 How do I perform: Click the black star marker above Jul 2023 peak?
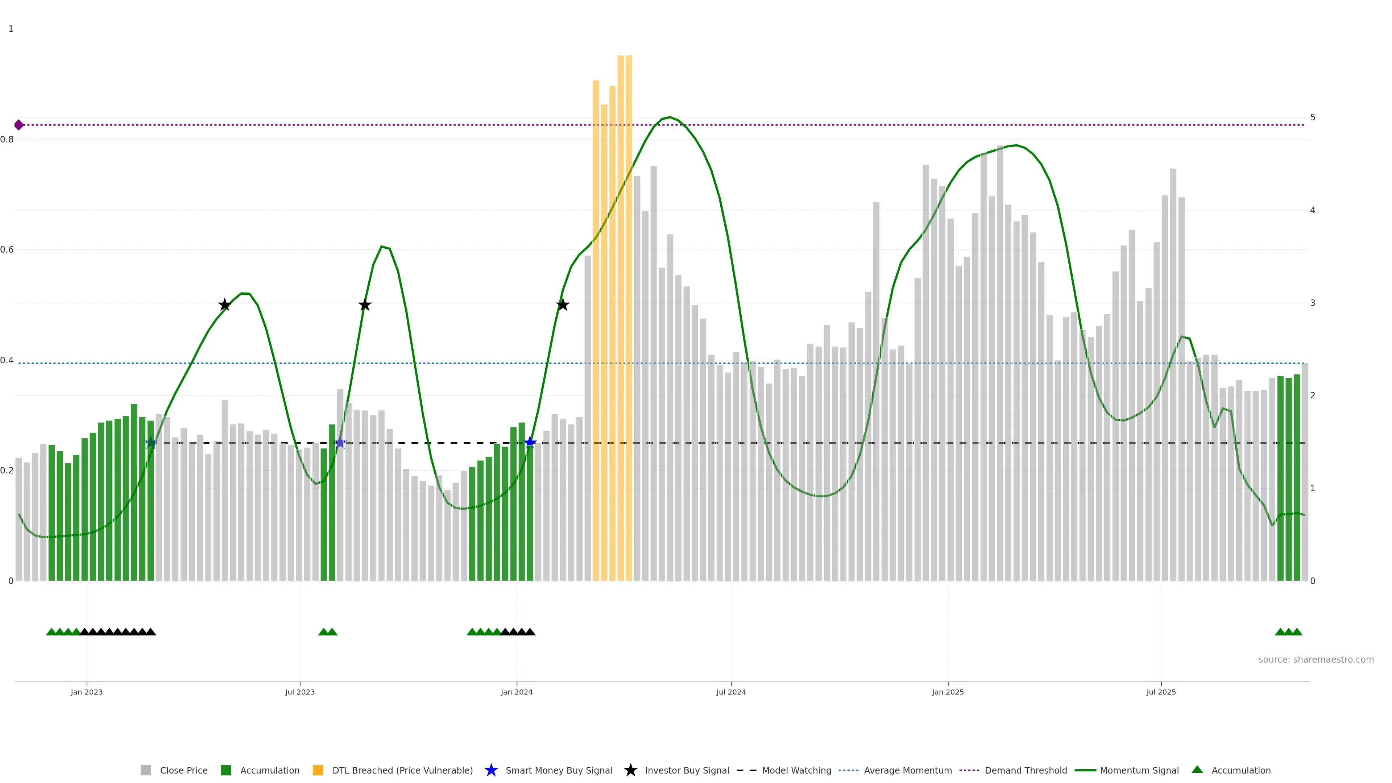pos(365,305)
